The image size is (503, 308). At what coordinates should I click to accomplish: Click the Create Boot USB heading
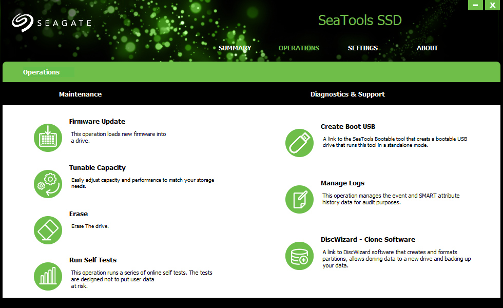(x=348, y=126)
